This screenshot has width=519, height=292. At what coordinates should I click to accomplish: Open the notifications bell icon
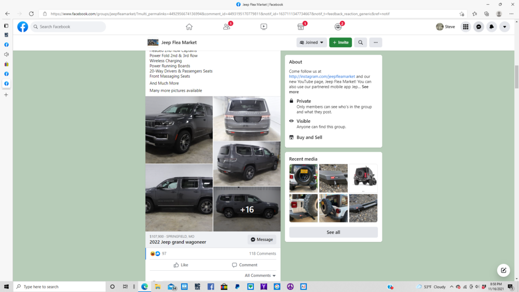491,26
